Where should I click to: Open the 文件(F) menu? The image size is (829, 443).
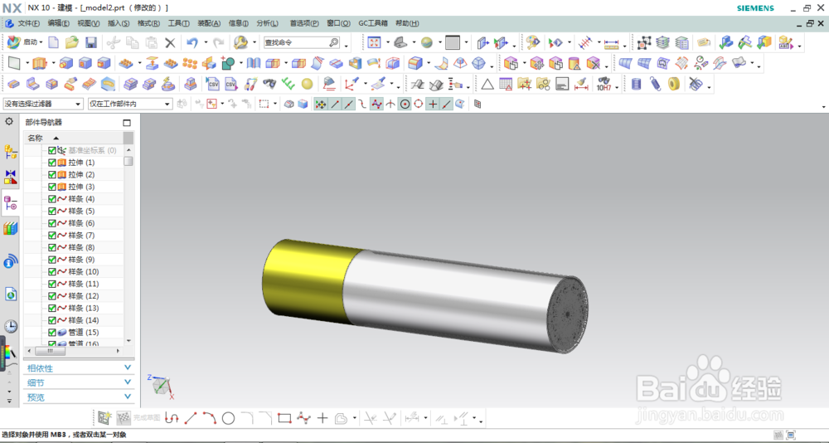coord(28,23)
